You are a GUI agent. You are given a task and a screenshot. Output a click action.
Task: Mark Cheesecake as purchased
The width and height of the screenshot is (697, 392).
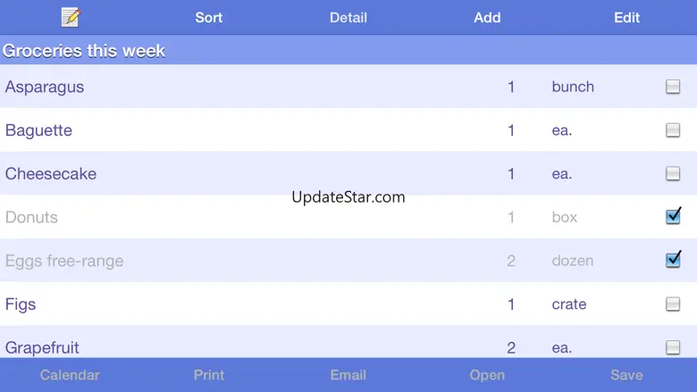click(673, 174)
